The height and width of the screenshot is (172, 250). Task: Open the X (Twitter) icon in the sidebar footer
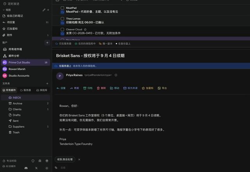point(36,168)
